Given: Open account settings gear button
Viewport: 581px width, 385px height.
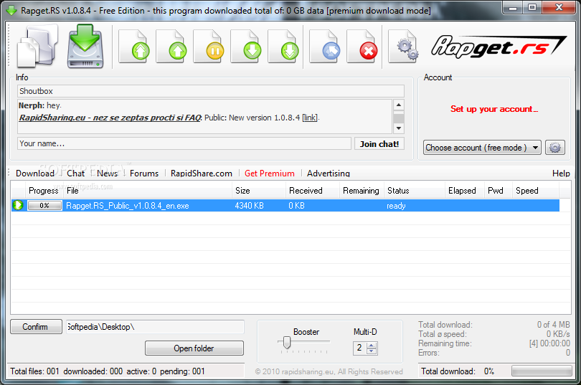Looking at the screenshot, I should 554,148.
